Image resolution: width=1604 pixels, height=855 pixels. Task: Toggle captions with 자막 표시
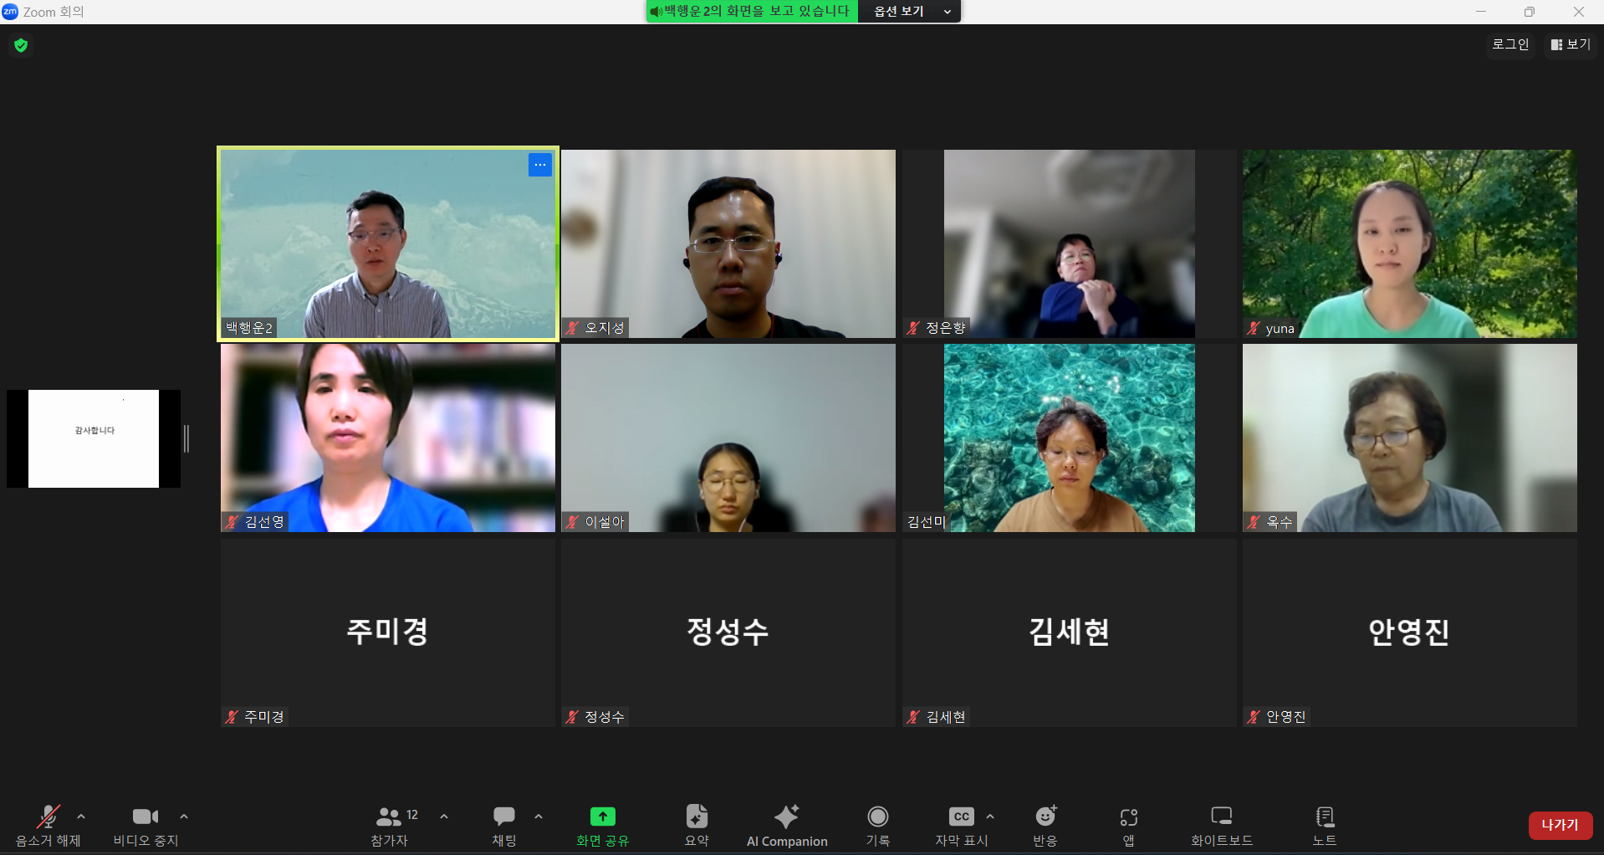[x=962, y=825]
